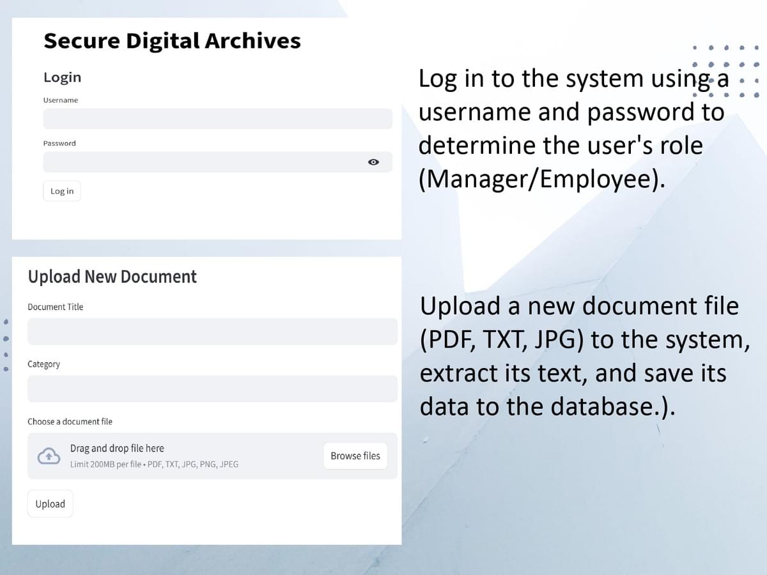Image resolution: width=767 pixels, height=575 pixels.
Task: Toggle password visibility eye icon
Action: pyautogui.click(x=374, y=162)
